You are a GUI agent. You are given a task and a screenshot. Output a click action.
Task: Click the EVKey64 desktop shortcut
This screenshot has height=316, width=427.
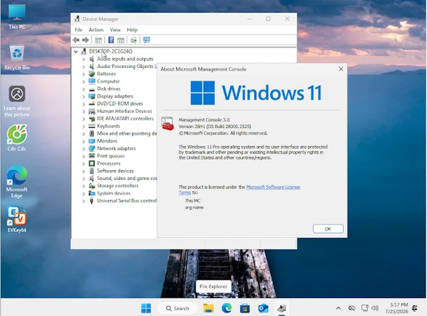point(17,220)
